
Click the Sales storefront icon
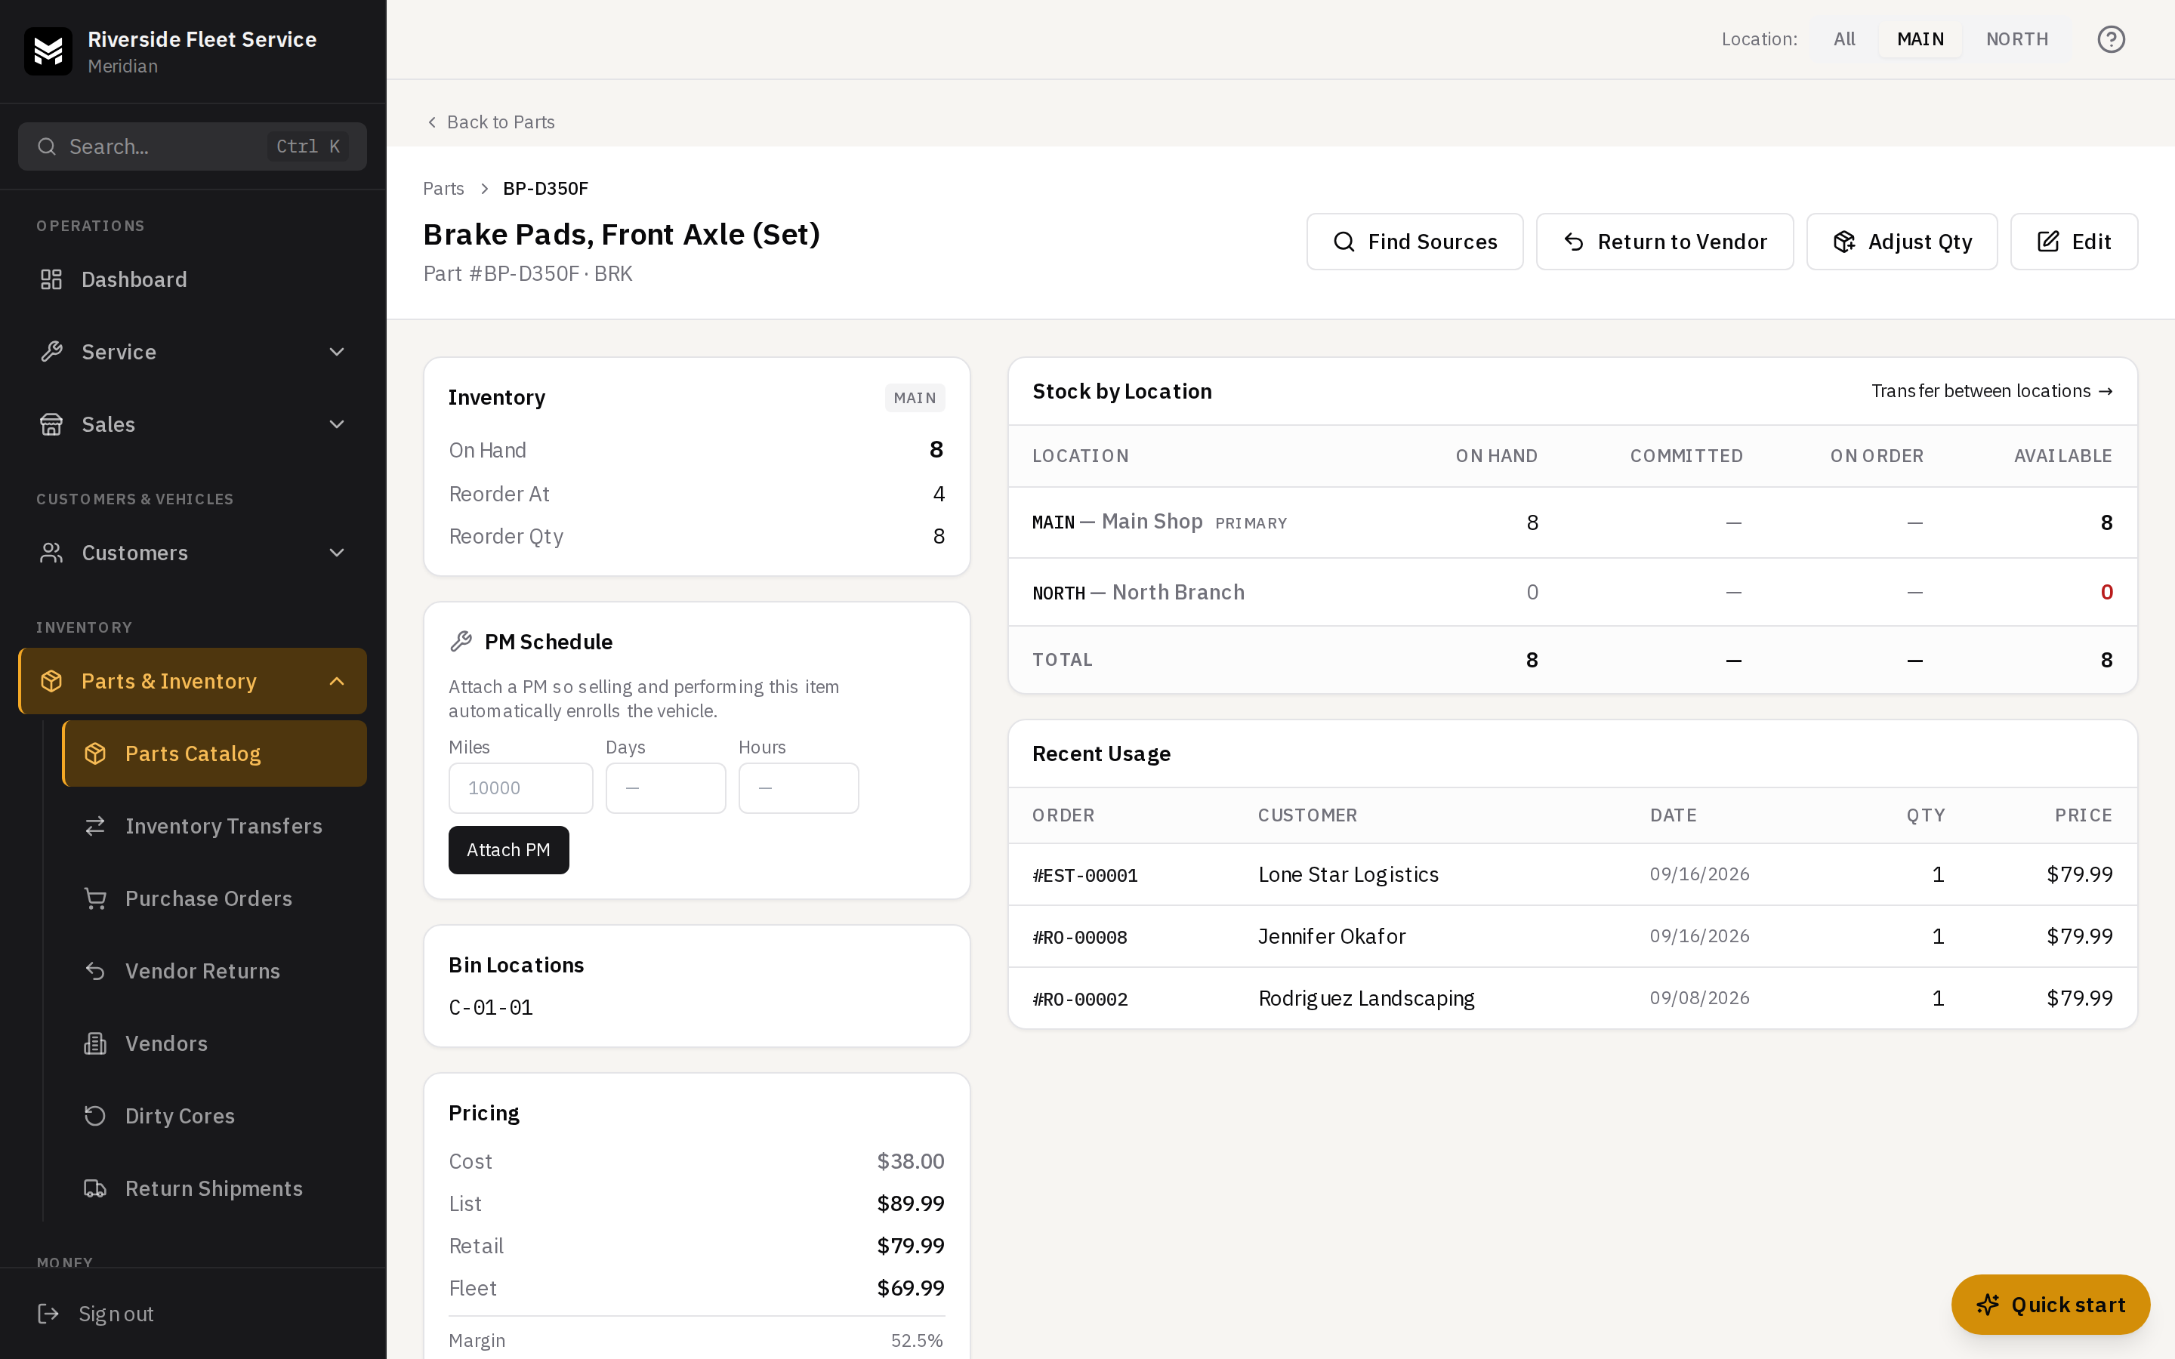51,424
